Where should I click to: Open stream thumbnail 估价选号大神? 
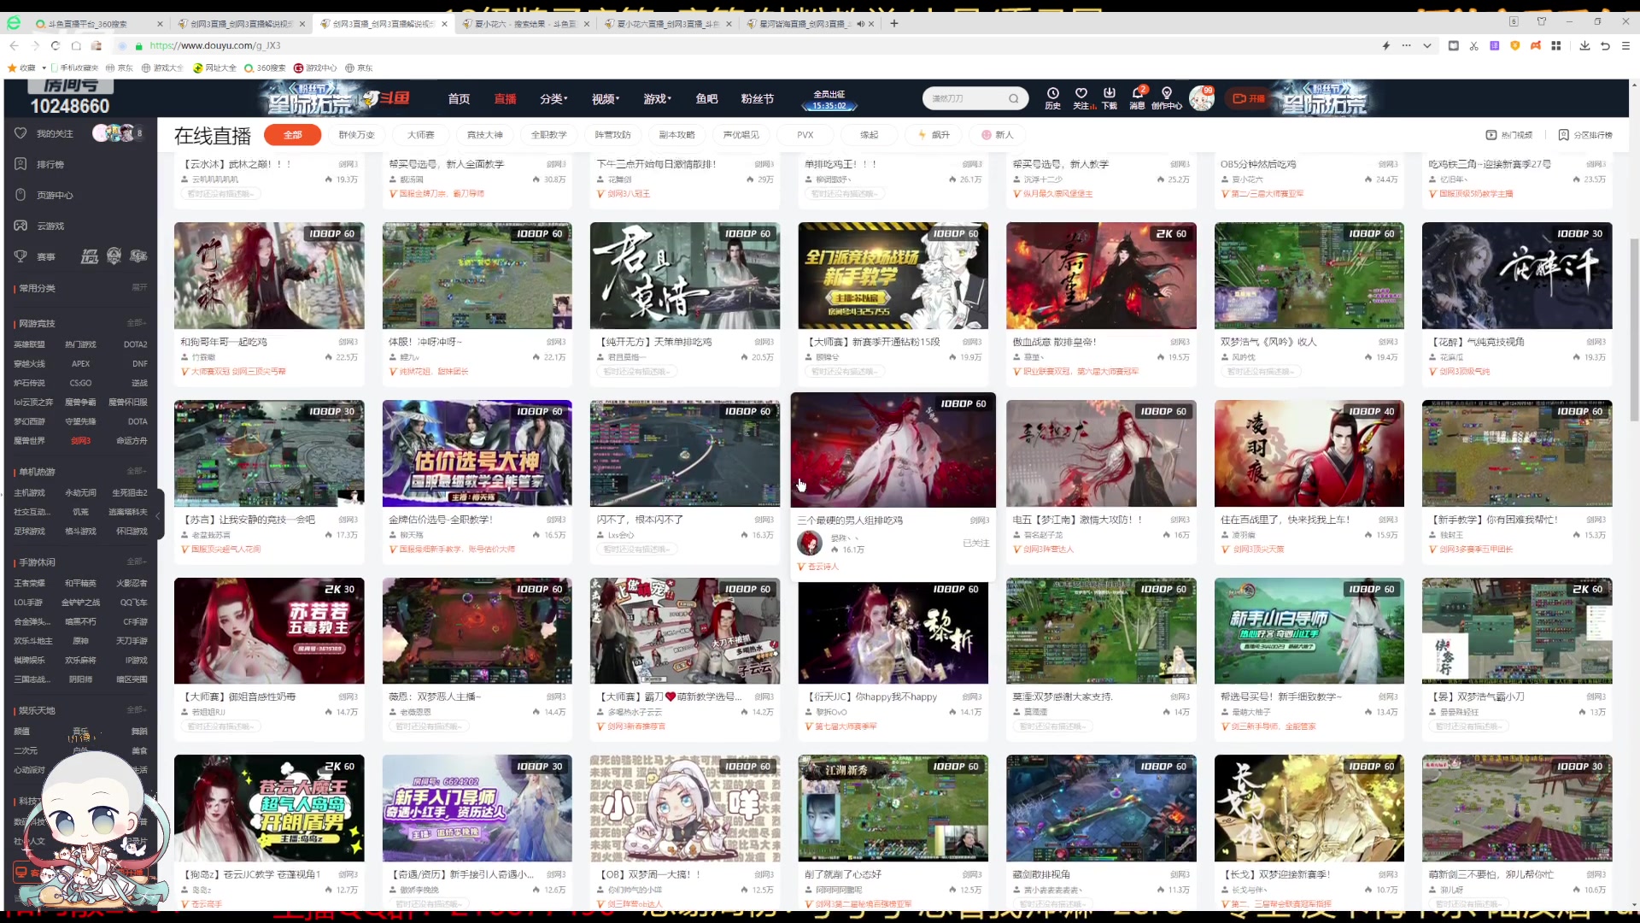(477, 453)
